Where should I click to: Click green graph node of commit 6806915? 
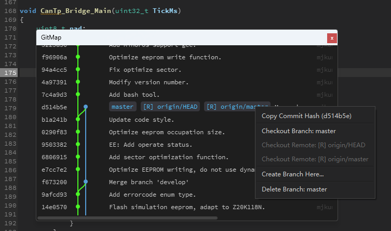(78, 157)
